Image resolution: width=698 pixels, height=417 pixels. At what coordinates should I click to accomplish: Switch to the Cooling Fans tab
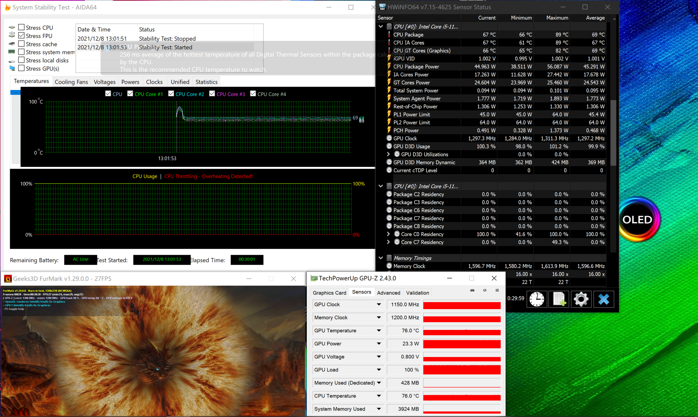click(71, 82)
